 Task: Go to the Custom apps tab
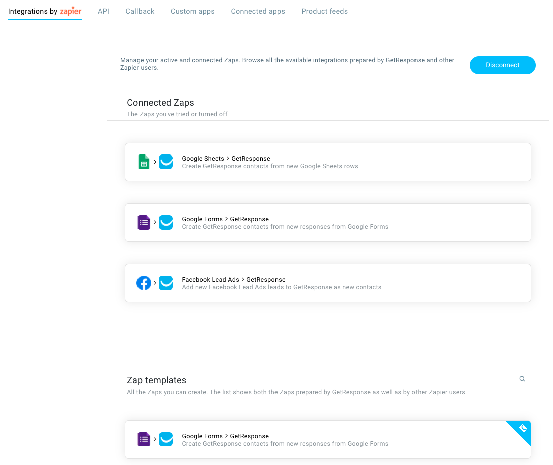[x=193, y=11]
